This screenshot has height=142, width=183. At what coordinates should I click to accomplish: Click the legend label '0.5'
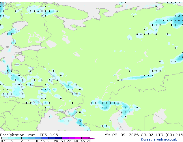pyautogui.click(x=10, y=141)
